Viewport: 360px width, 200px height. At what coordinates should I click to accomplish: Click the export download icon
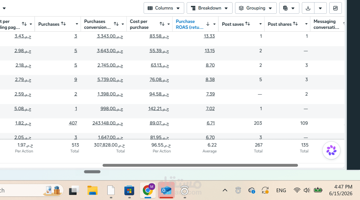click(308, 8)
